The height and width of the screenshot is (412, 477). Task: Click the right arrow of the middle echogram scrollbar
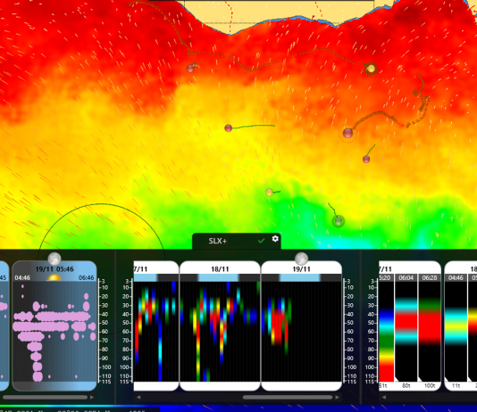point(337,397)
